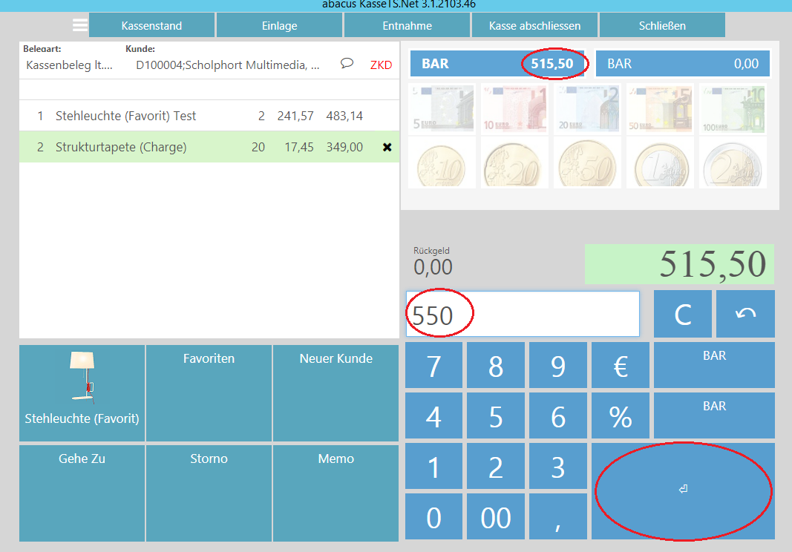The height and width of the screenshot is (552, 792).
Task: Tap the 50 cent coin
Action: pyautogui.click(x=587, y=162)
